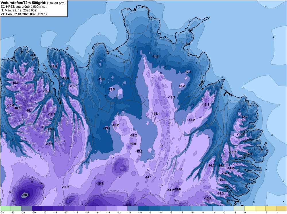287x214 pixels.
Task: Select the -17.1 temperature value
Action: point(51,114)
